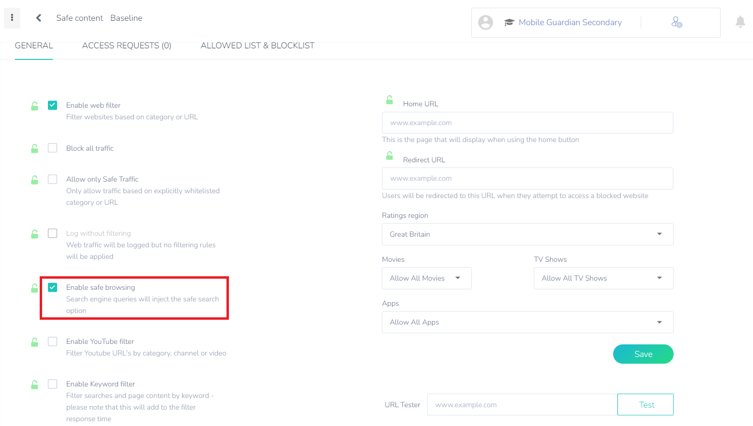
Task: Open the Ratings region dropdown showing Great Britain
Action: [527, 234]
